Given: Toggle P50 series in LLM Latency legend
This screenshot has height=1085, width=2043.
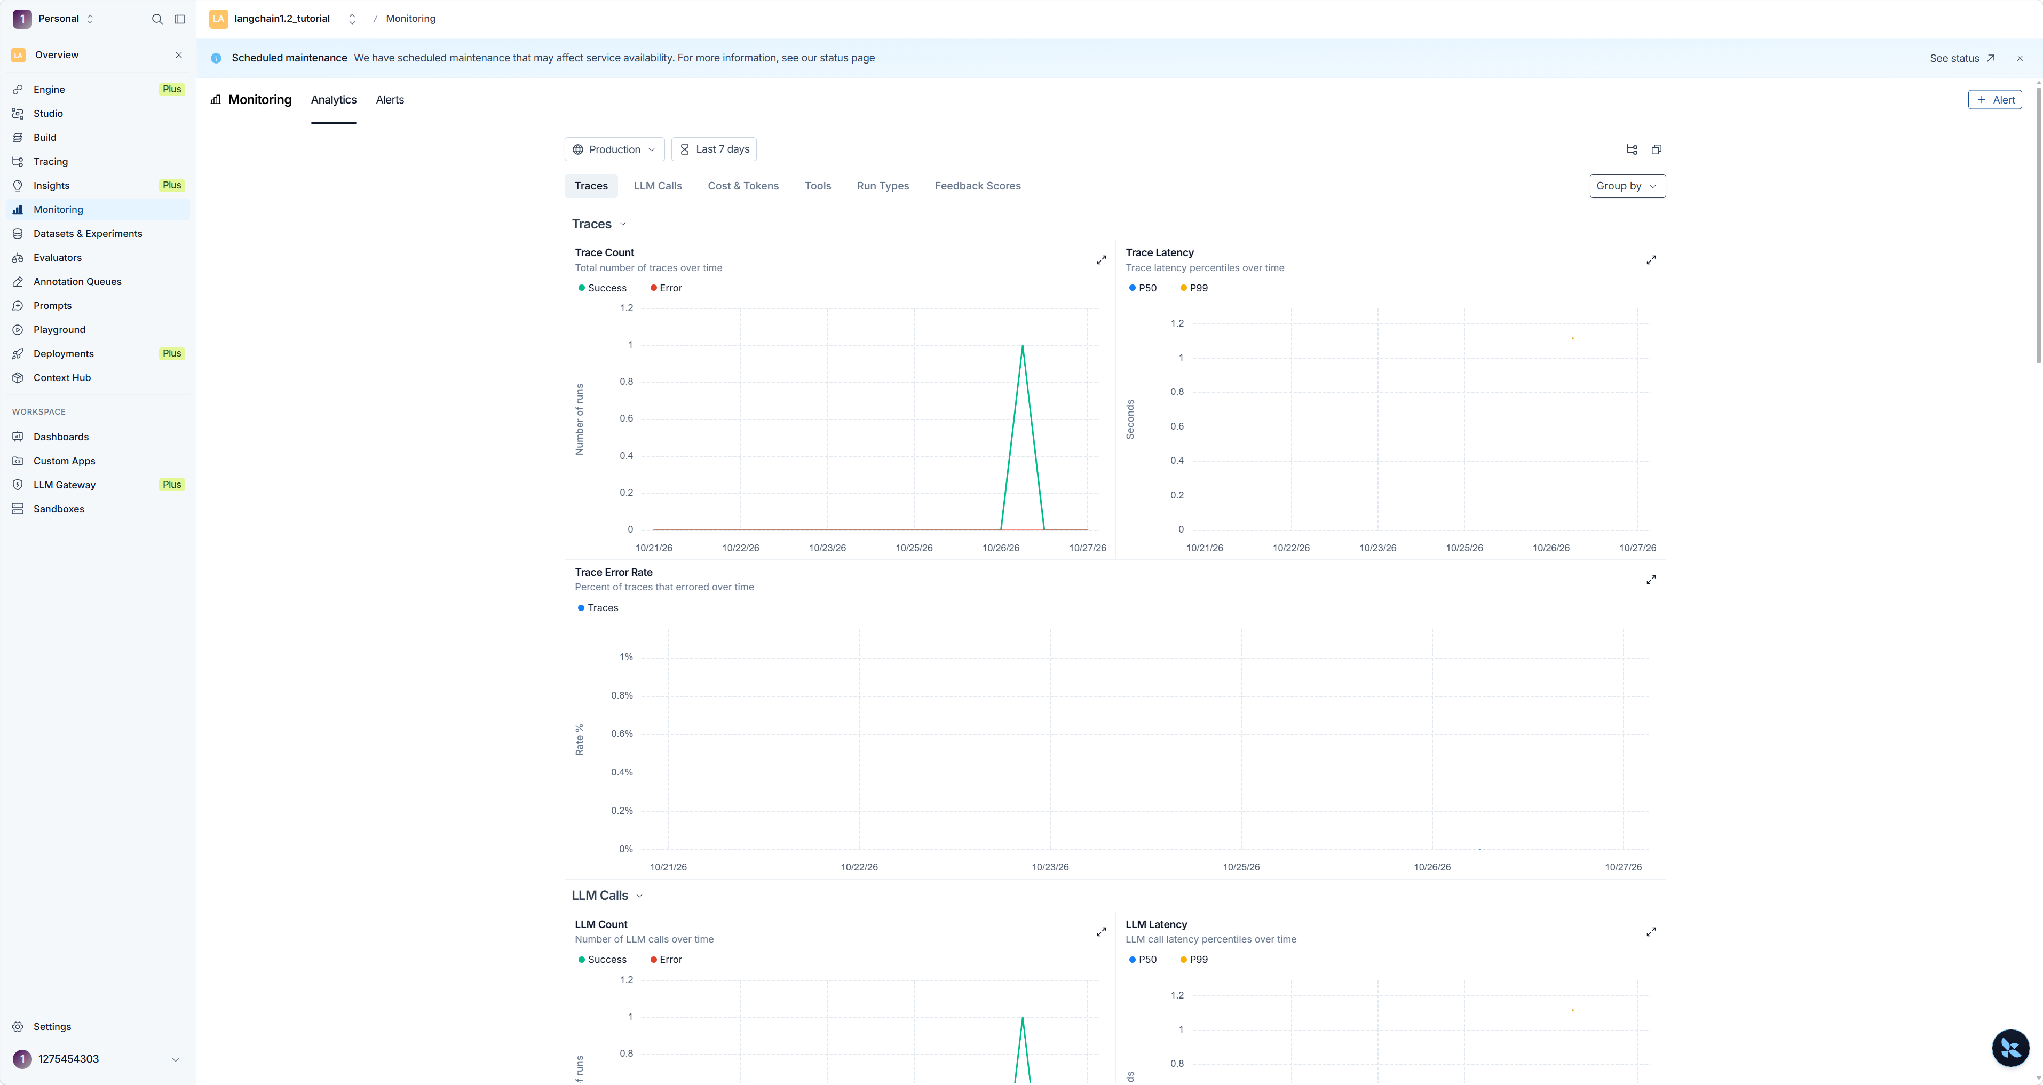Looking at the screenshot, I should pos(1143,960).
